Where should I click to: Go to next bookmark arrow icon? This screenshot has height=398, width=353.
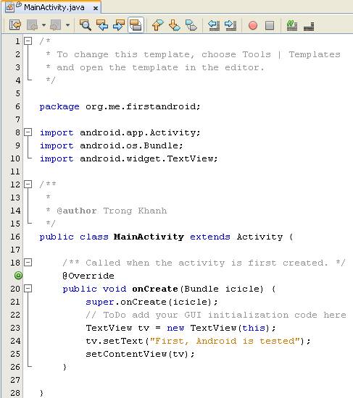[x=175, y=25]
